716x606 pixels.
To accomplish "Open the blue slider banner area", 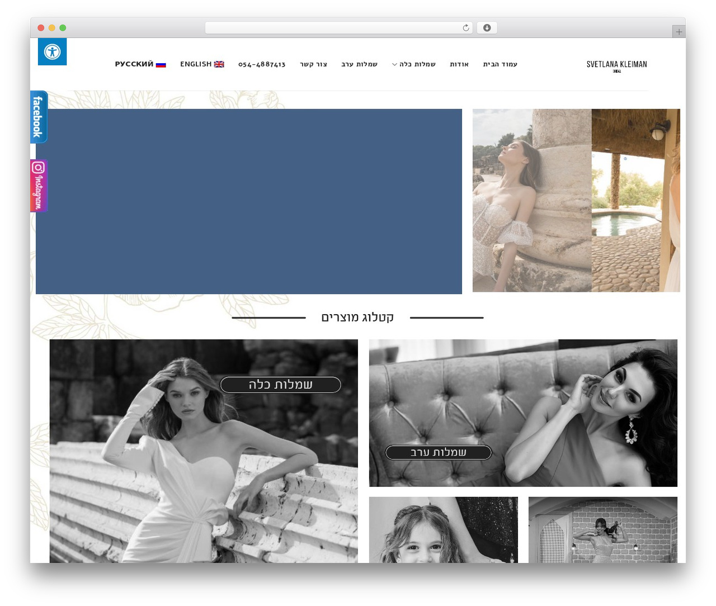I will click(249, 201).
